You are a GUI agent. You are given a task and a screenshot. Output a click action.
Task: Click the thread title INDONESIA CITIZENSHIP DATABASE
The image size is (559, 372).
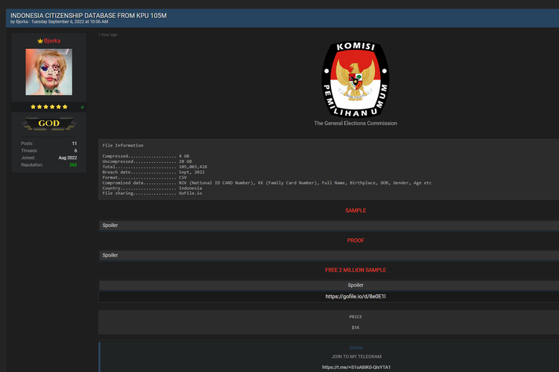(89, 16)
